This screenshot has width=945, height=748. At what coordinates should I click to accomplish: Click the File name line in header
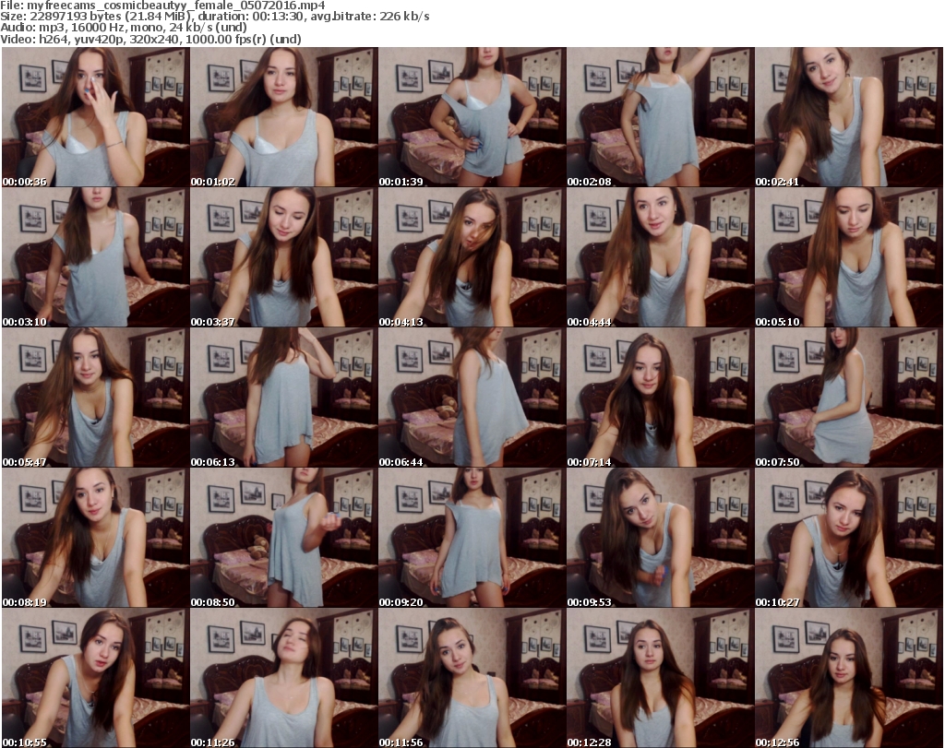click(x=162, y=5)
